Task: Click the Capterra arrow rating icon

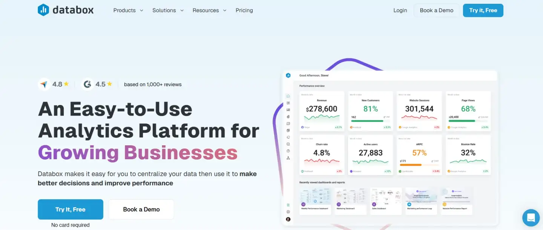Action: (x=44, y=84)
